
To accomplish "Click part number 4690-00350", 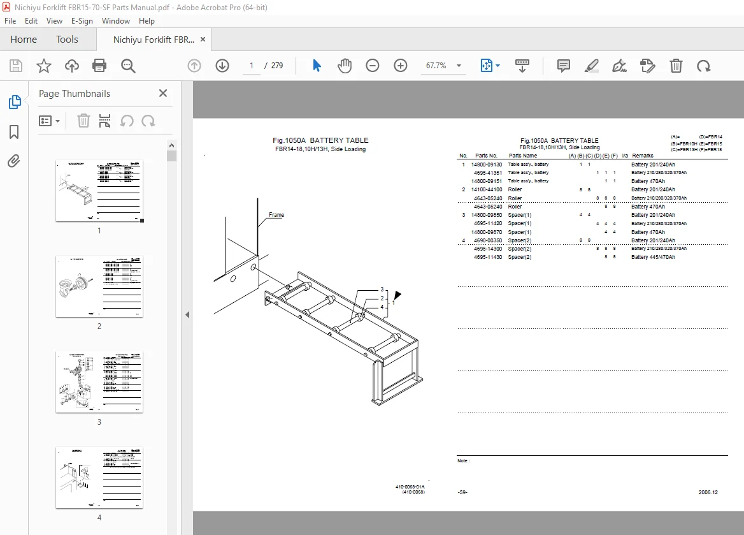I will pyautogui.click(x=488, y=240).
